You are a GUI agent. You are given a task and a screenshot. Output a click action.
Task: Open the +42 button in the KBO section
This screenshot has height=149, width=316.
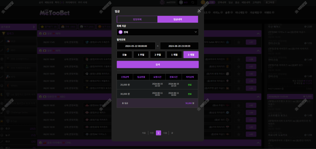click(x=251, y=105)
